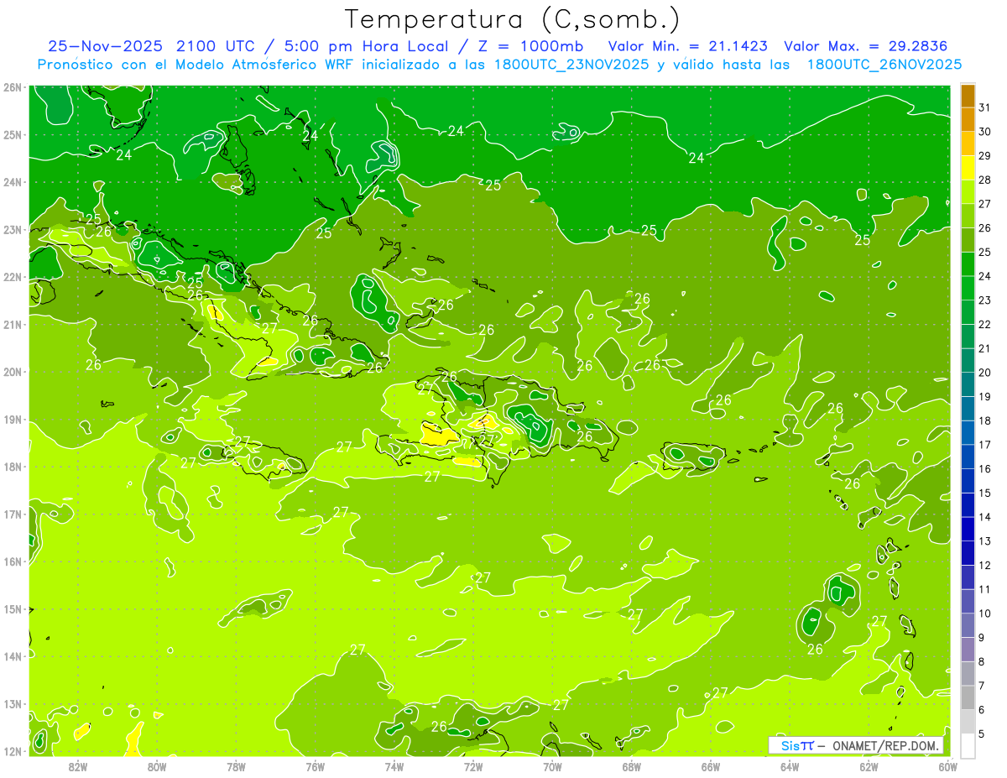Image resolution: width=1007 pixels, height=778 pixels.
Task: Click the '25N' latitude axis label
Action: (x=12, y=135)
